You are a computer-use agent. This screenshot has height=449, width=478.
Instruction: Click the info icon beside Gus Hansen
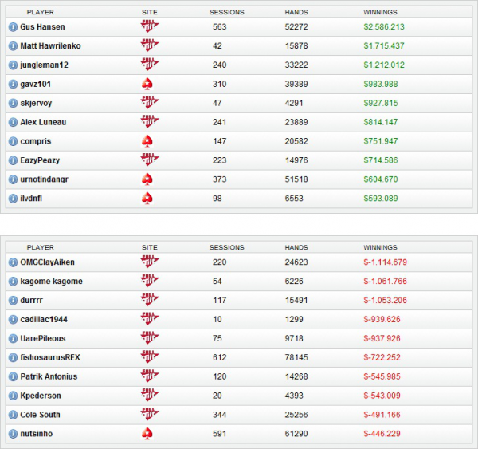[x=13, y=27]
